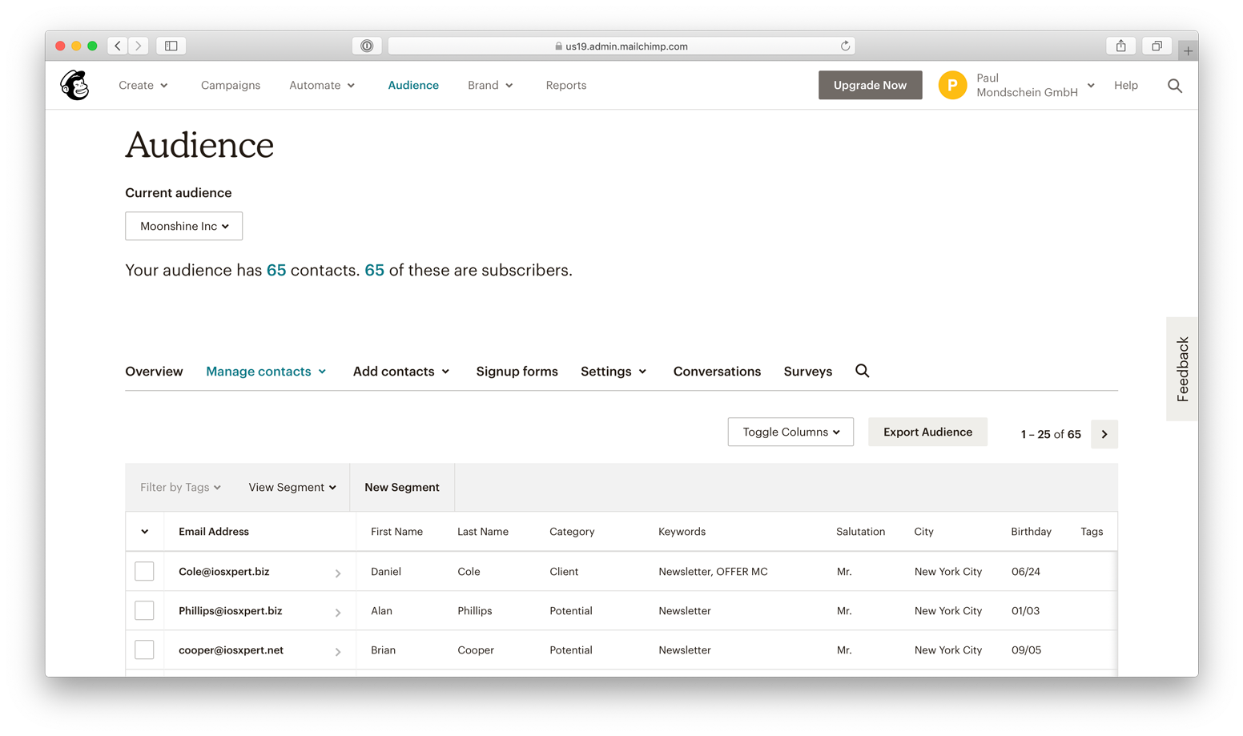The width and height of the screenshot is (1243, 736).
Task: Open the Toggle Columns dropdown
Action: [x=790, y=432]
